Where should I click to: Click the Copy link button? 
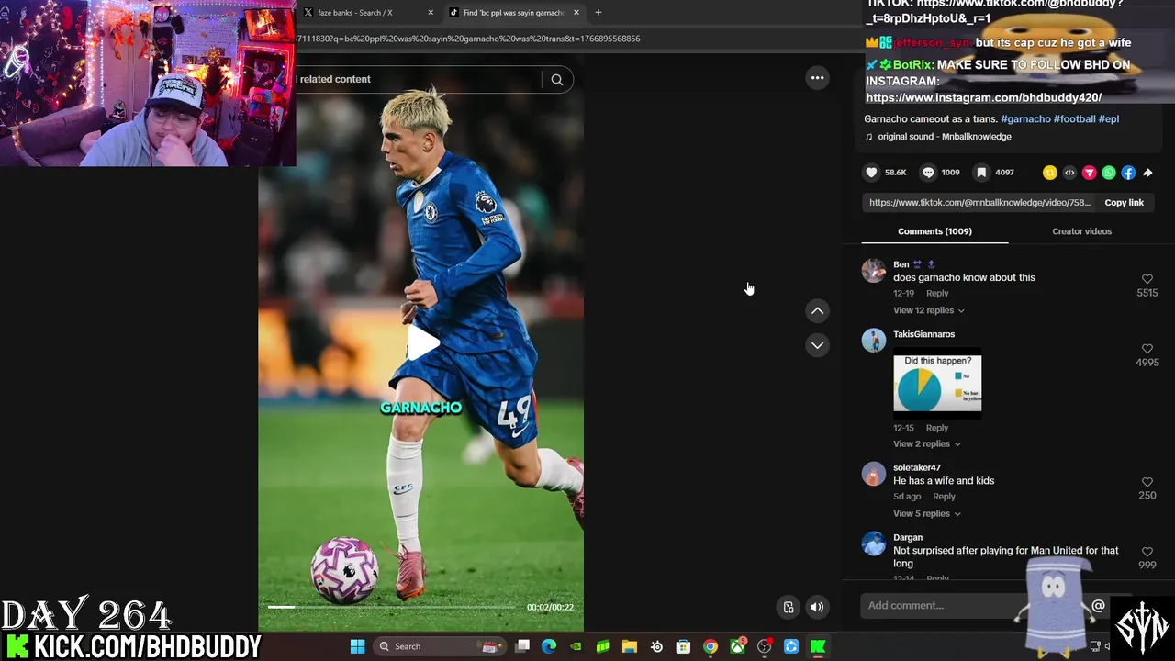(x=1124, y=203)
